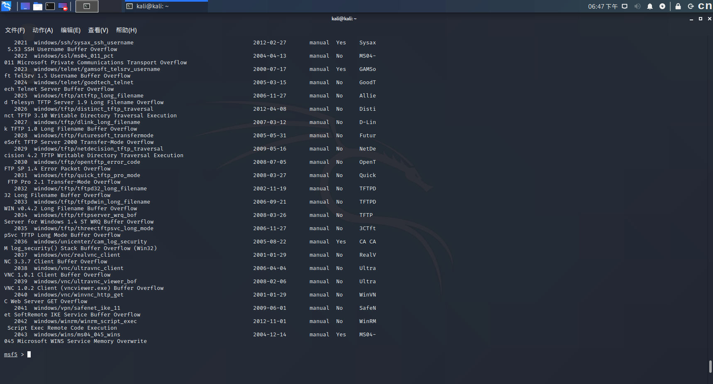Click module path windows/wins/ms04_045_wins
Viewport: 713px width, 384px height.
pyautogui.click(x=77, y=335)
